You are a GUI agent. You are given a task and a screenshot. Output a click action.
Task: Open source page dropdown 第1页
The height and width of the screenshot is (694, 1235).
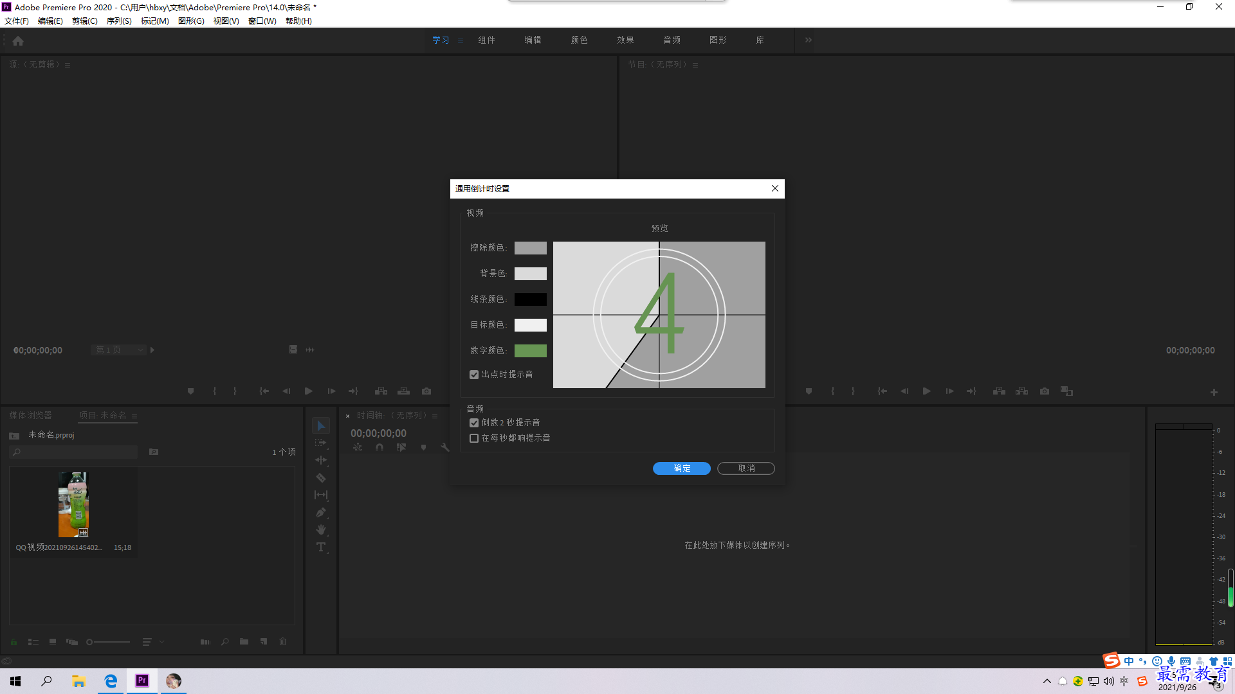[118, 350]
